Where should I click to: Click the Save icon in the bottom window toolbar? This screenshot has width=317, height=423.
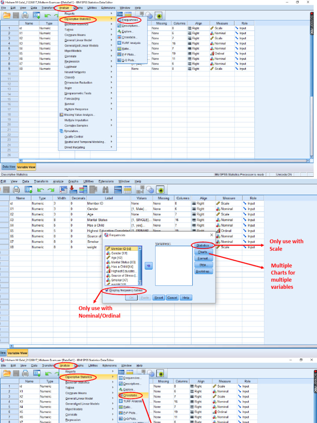point(16,373)
